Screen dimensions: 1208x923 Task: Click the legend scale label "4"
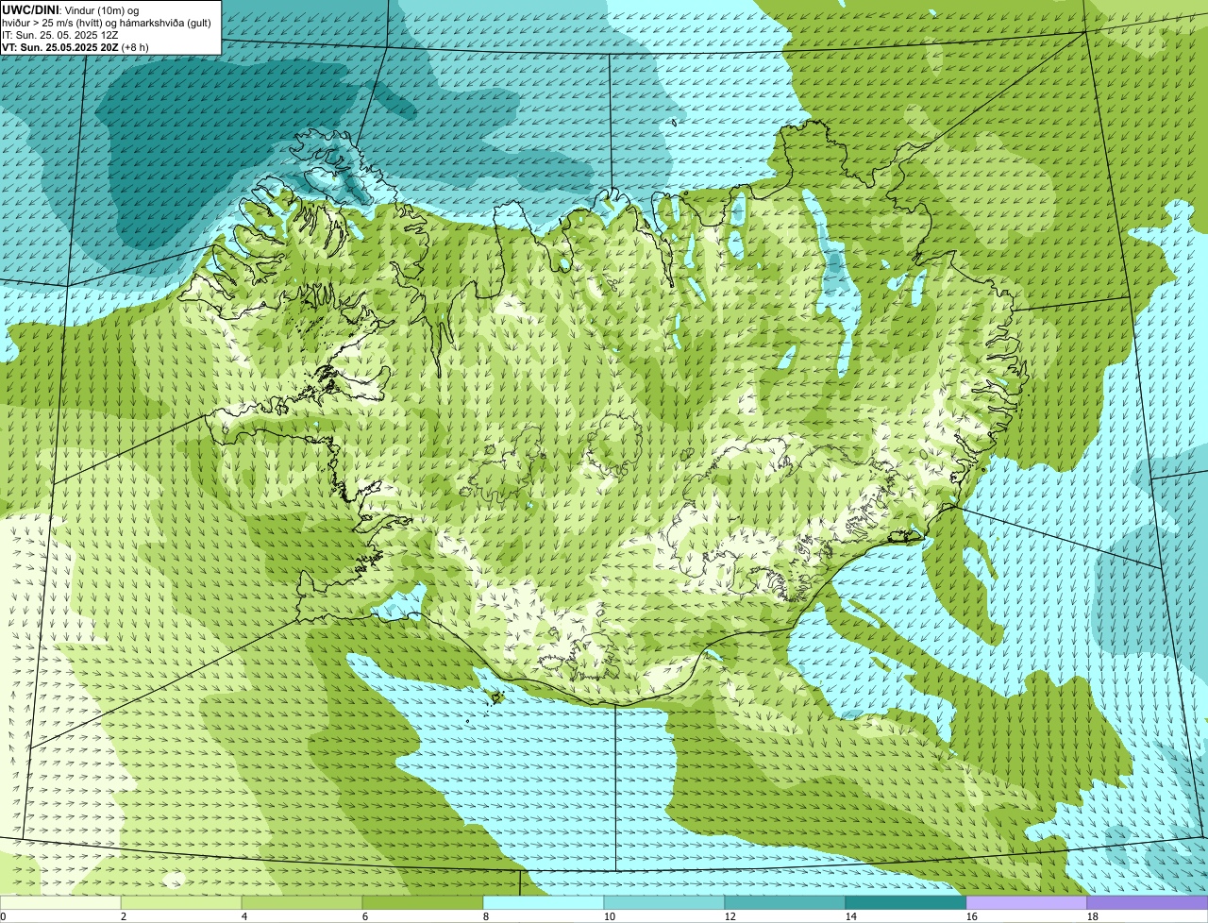pos(244,916)
